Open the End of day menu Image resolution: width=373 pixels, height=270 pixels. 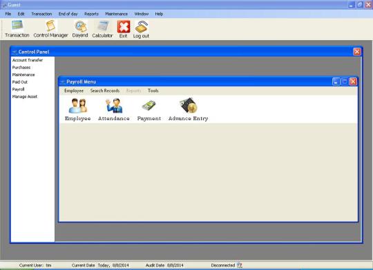click(x=68, y=14)
